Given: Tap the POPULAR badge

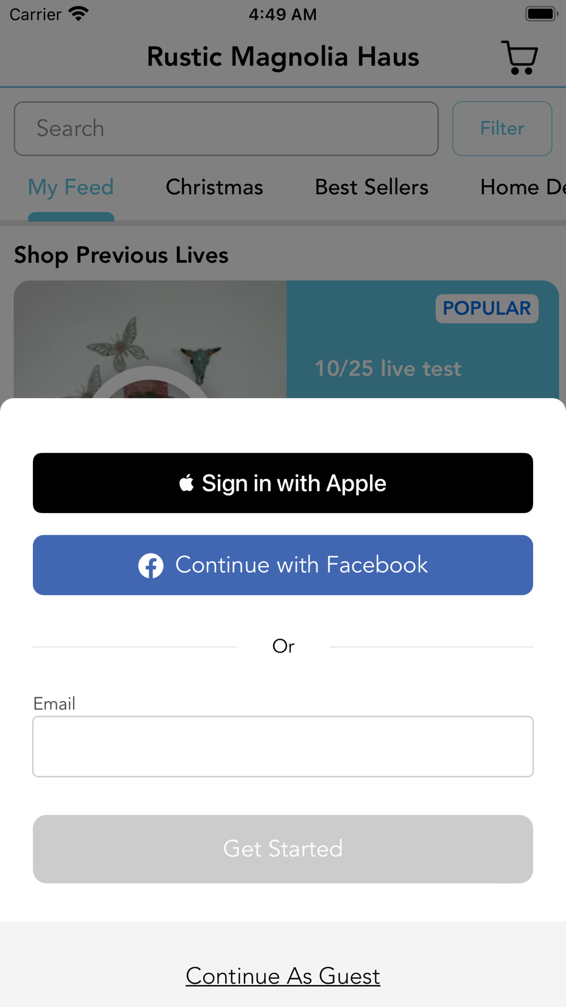Looking at the screenshot, I should pos(487,309).
